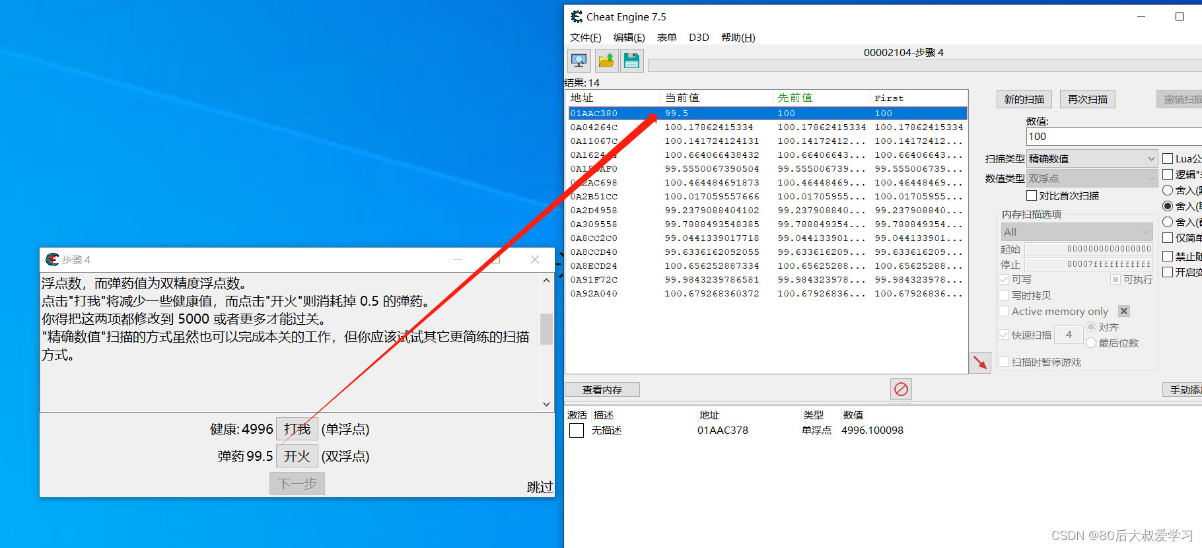Click the 01AAC378 address in the address list
Viewport: 1202px width, 548px height.
pos(723,430)
